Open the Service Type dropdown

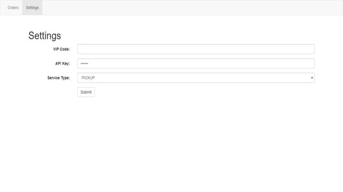click(196, 78)
